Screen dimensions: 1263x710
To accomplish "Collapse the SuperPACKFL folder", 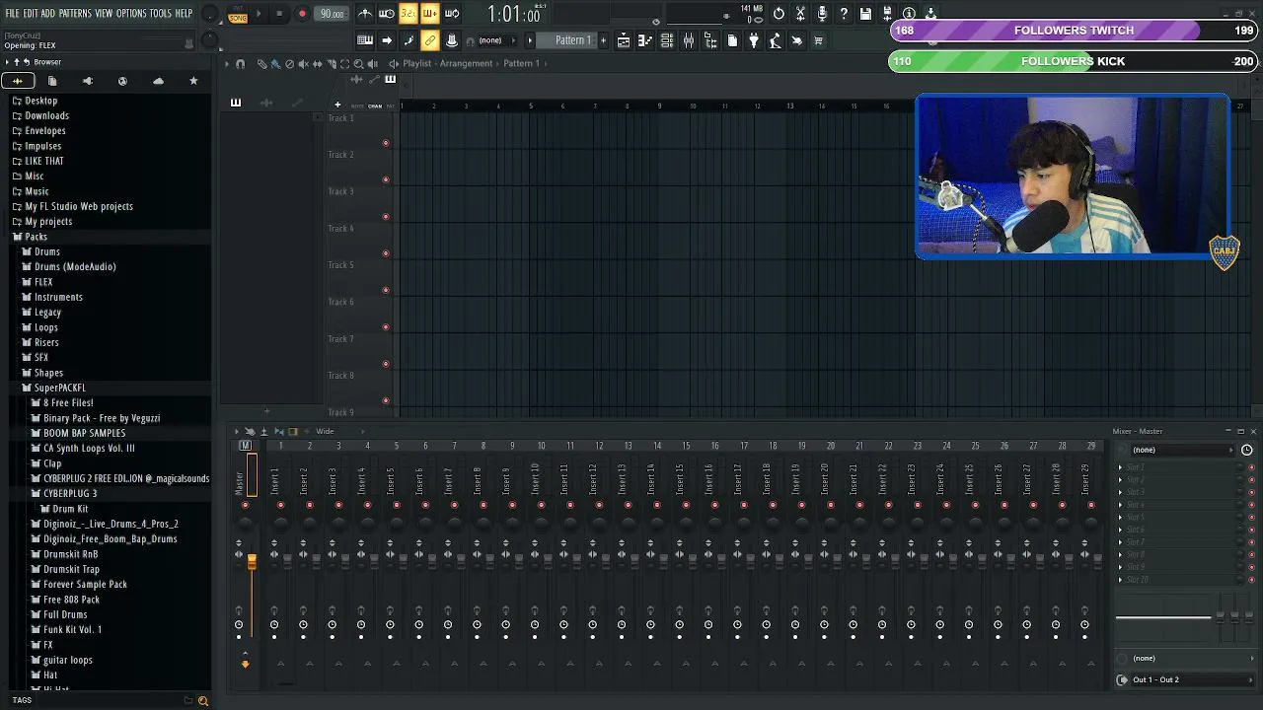I will 60,388.
